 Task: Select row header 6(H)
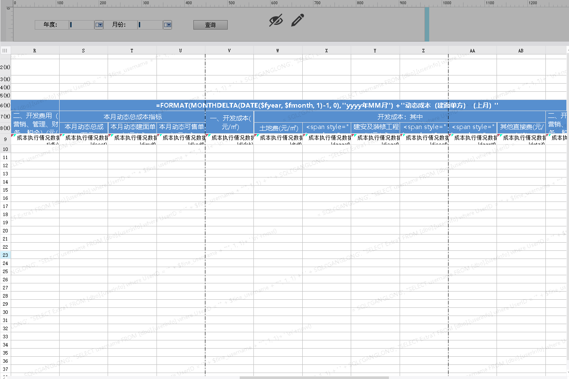click(5, 105)
